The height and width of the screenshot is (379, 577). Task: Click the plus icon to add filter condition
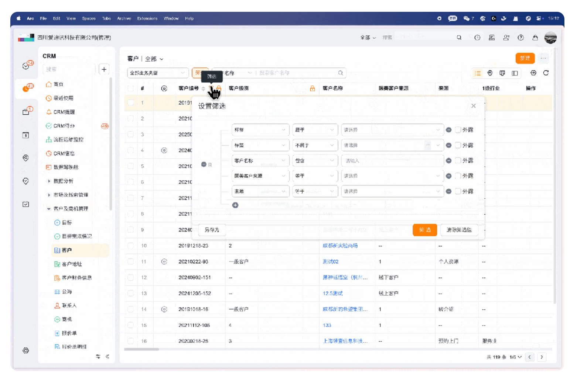pos(235,205)
